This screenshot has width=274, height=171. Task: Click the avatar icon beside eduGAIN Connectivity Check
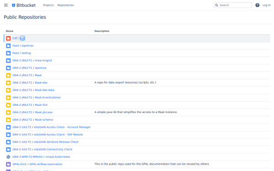pyautogui.click(x=8, y=150)
